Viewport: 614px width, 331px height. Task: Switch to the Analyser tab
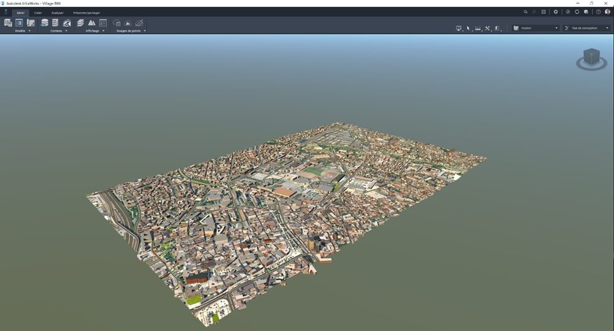57,13
